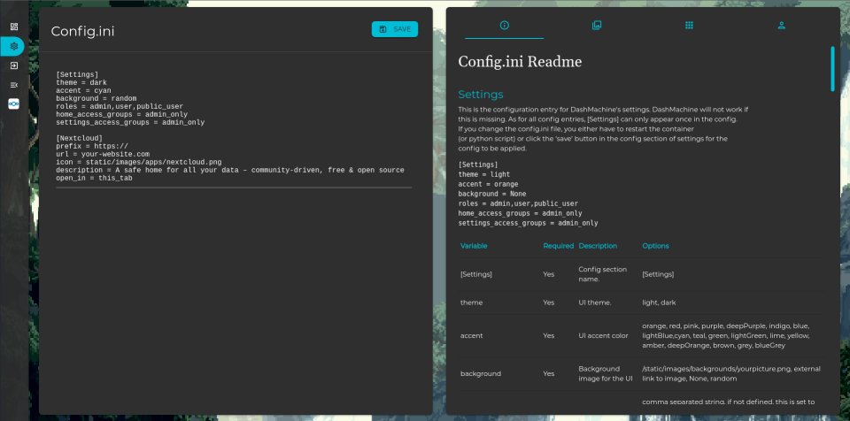Viewport: 850px width, 421px height.
Task: Click the Config.ini heading
Action: (82, 32)
